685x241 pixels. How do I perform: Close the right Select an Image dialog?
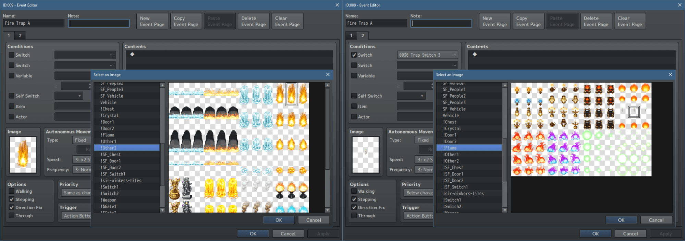coord(670,74)
